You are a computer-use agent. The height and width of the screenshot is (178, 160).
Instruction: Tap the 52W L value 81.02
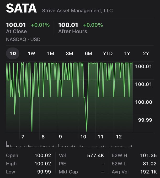click(150, 164)
